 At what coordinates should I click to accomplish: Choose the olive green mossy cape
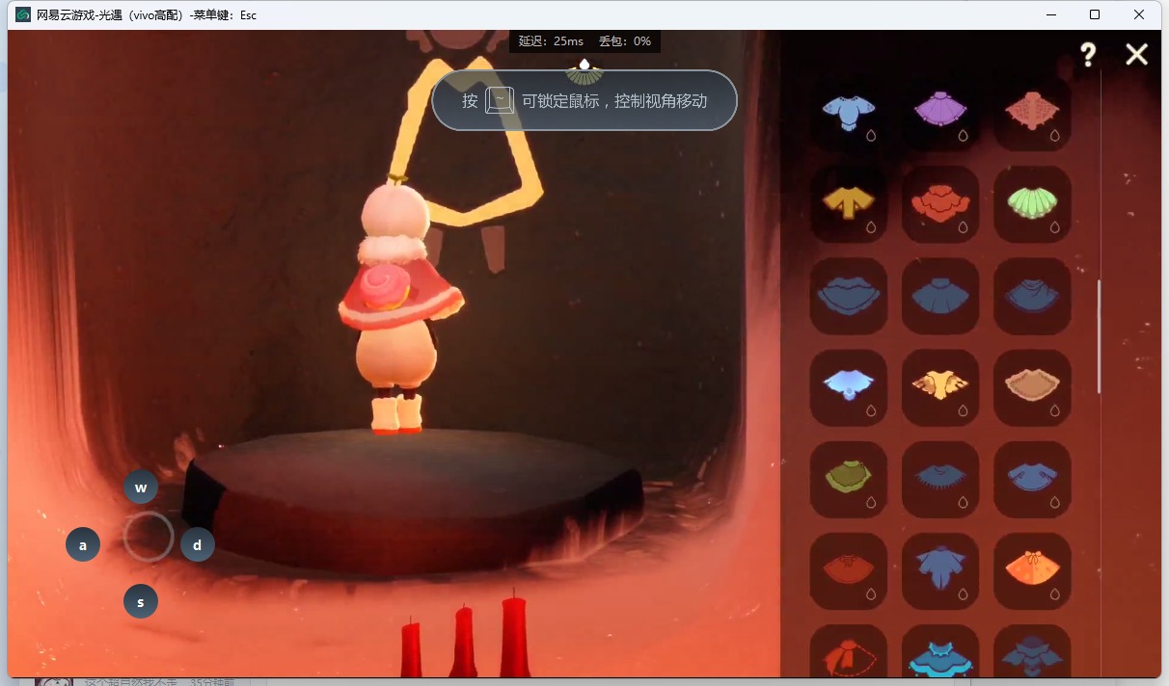848,479
